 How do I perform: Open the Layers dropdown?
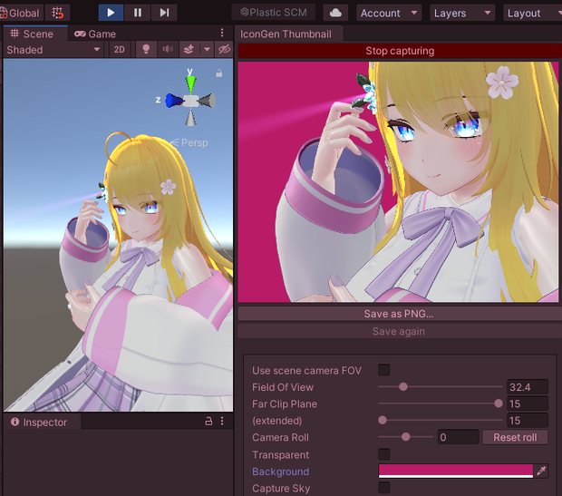coord(462,14)
